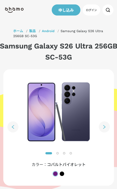Image resolution: width=117 pixels, height=189 pixels.
Task: Go to ahamo logo home
Action: [x=14, y=10]
